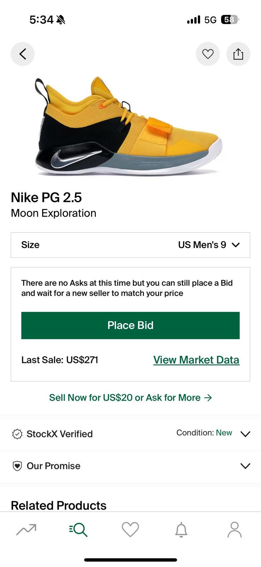The image size is (261, 567).
Task: Switch to the search browse tab
Action: tap(78, 530)
